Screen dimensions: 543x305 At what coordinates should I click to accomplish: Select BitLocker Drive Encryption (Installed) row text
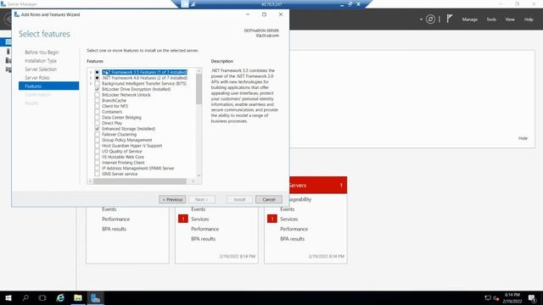[136, 89]
